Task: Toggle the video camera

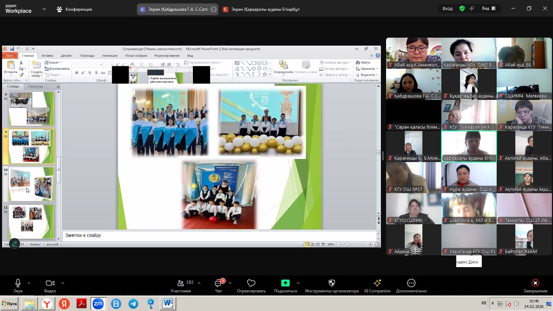Action: point(50,285)
